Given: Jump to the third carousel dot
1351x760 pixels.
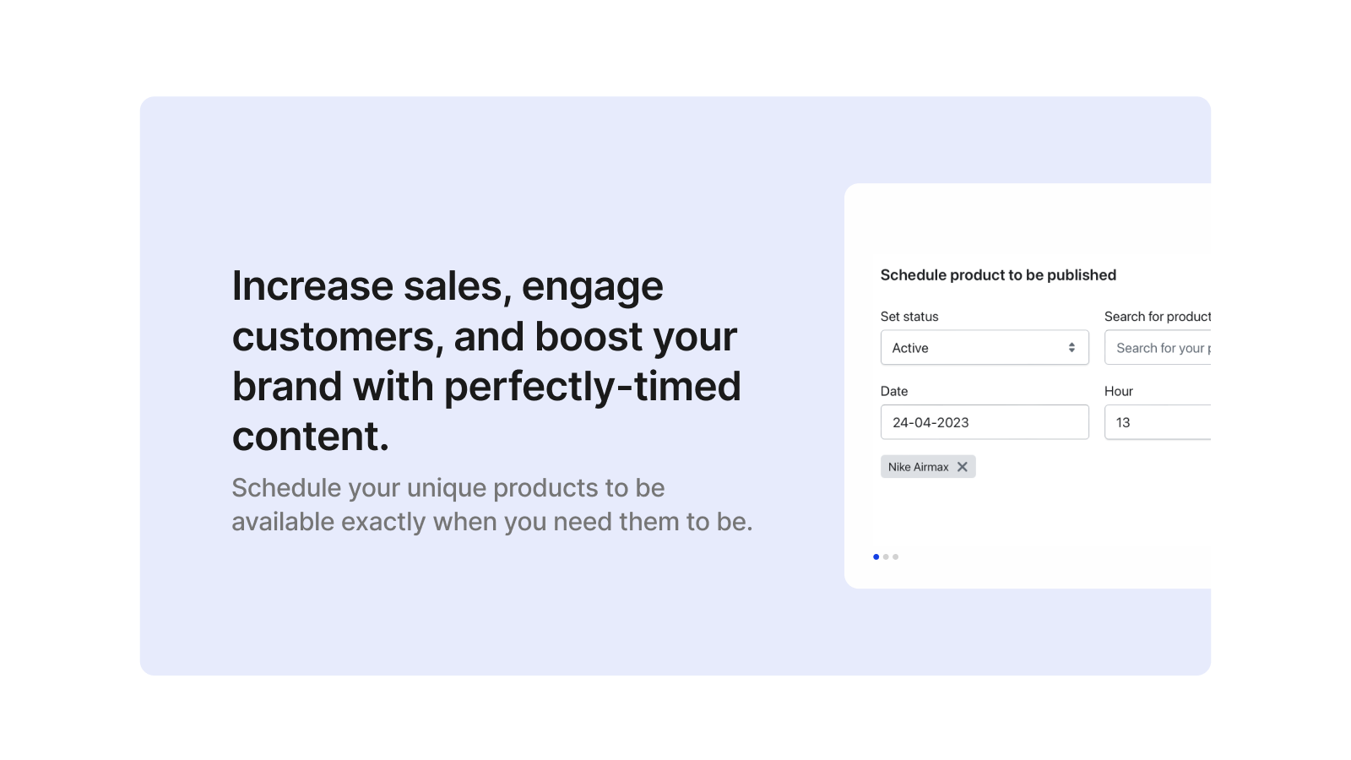Looking at the screenshot, I should [x=896, y=557].
